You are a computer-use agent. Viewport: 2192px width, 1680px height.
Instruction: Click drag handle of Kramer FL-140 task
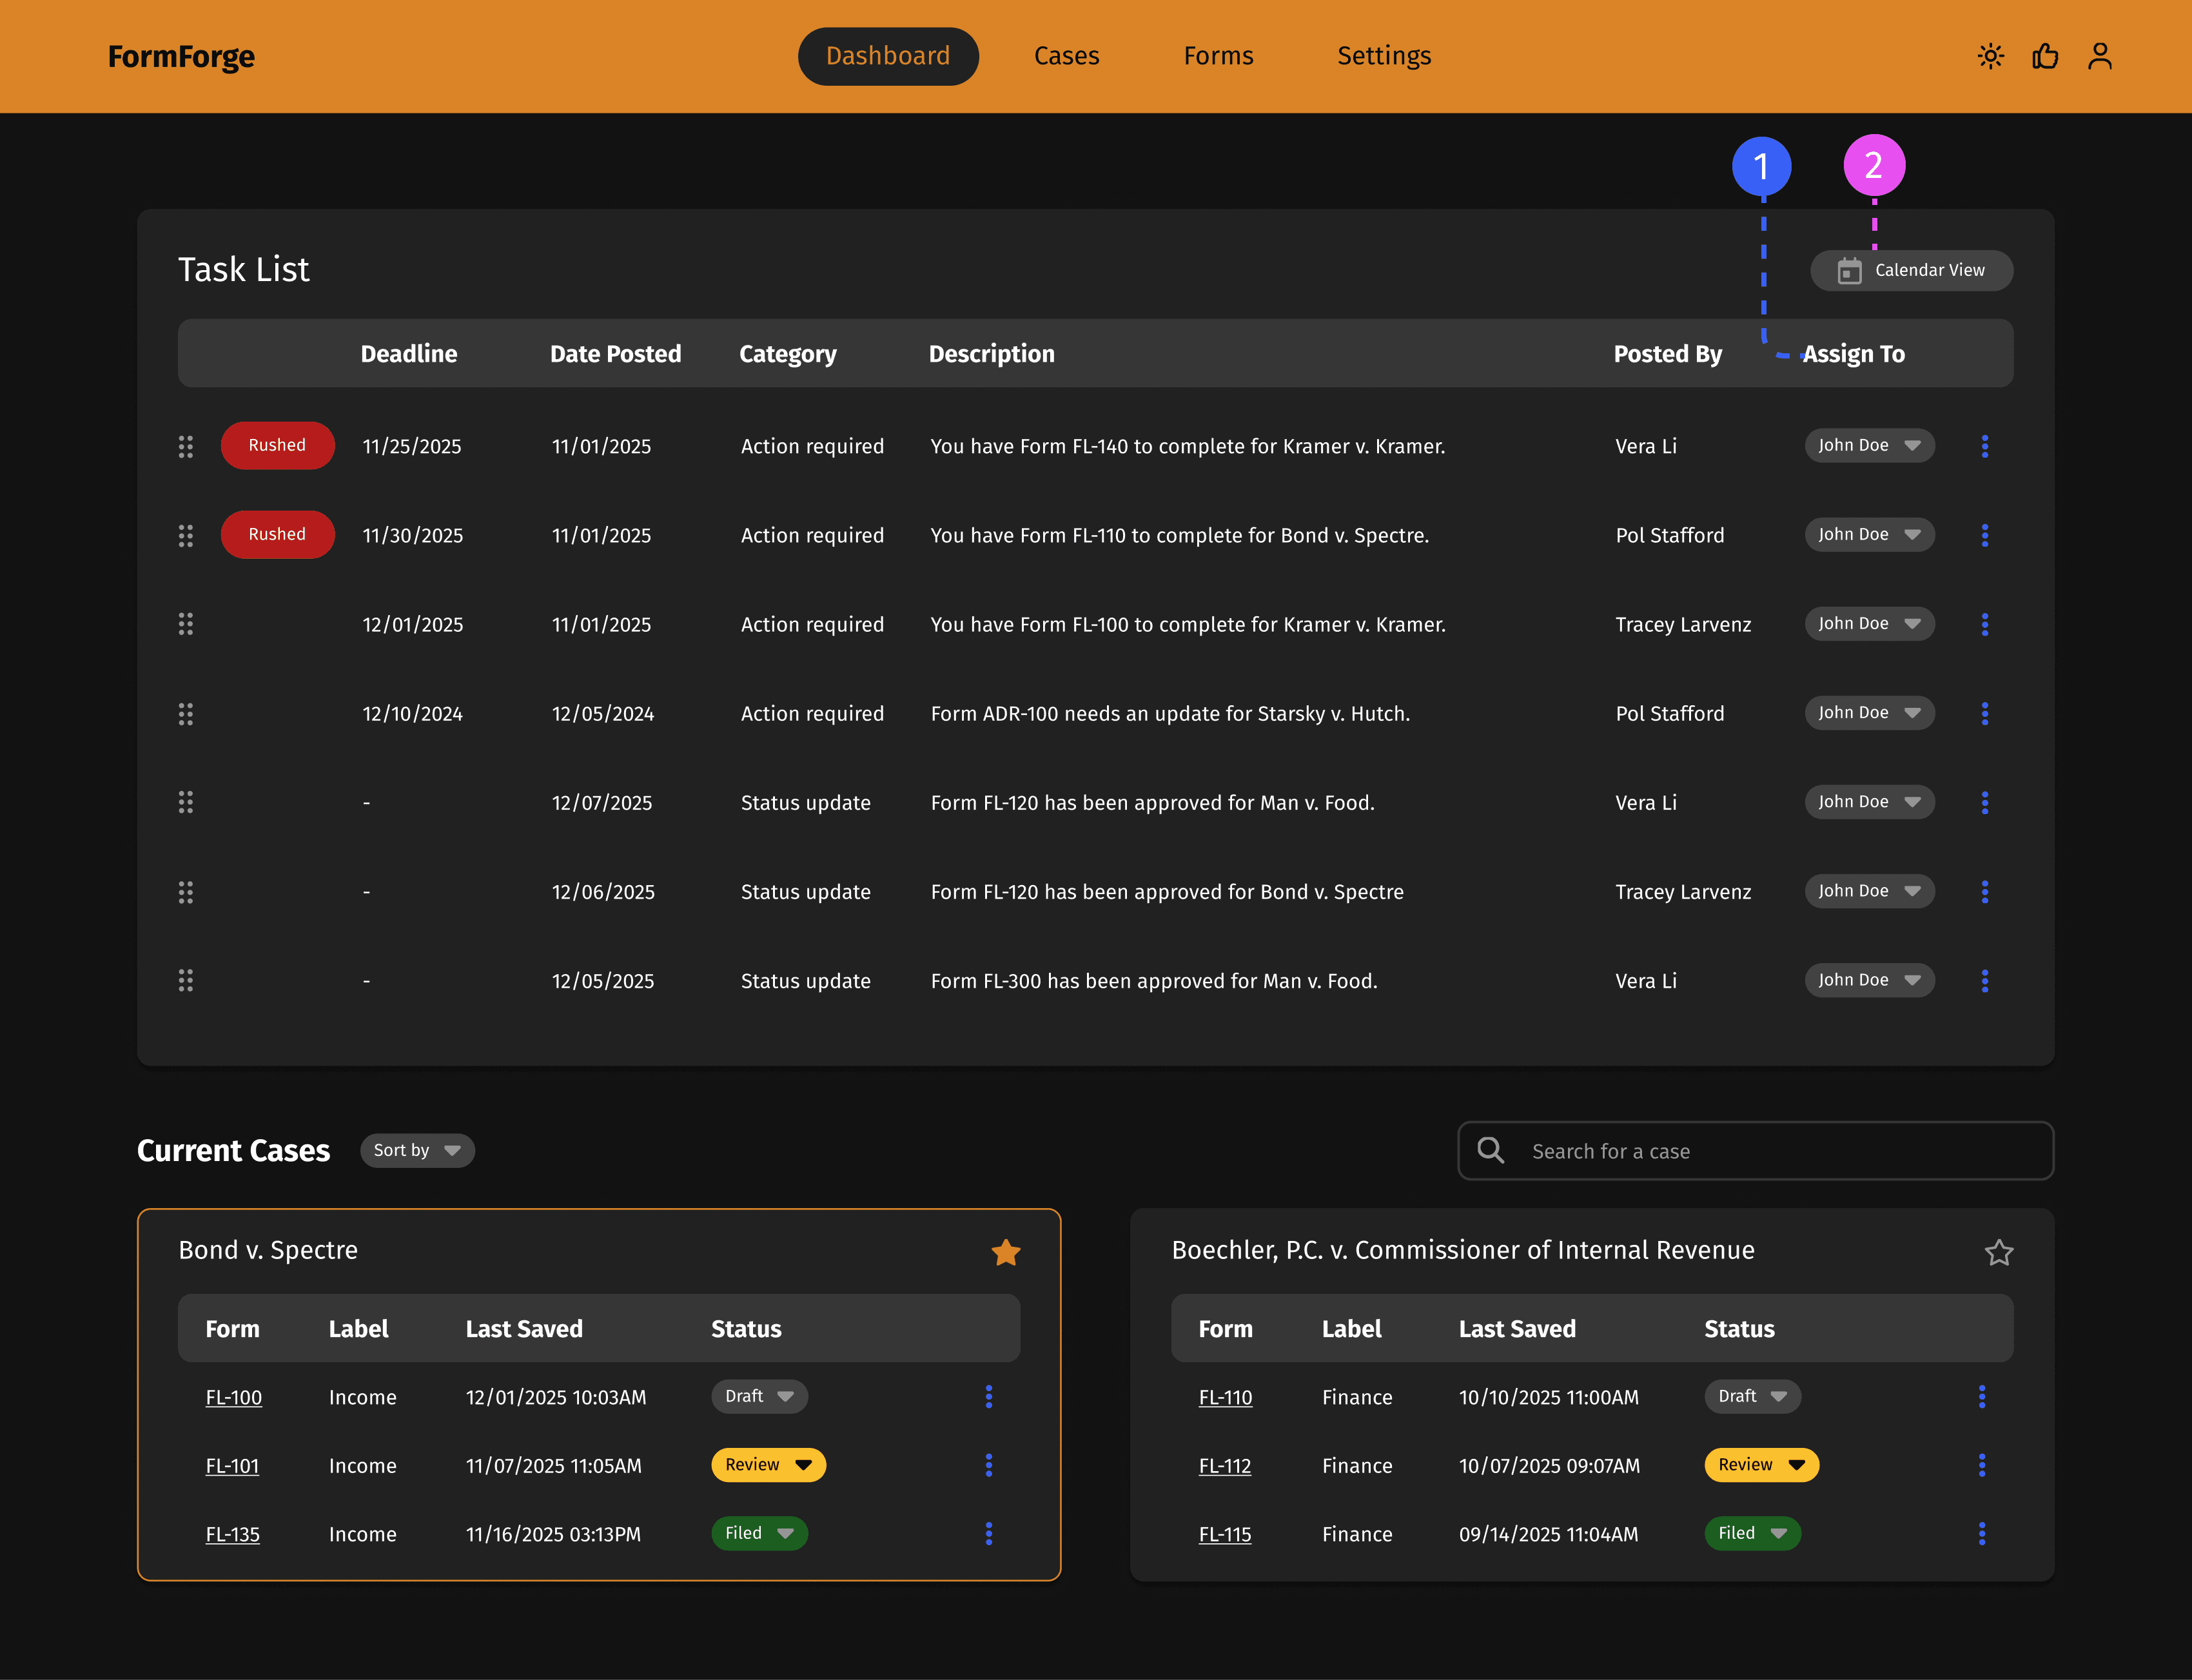(186, 446)
